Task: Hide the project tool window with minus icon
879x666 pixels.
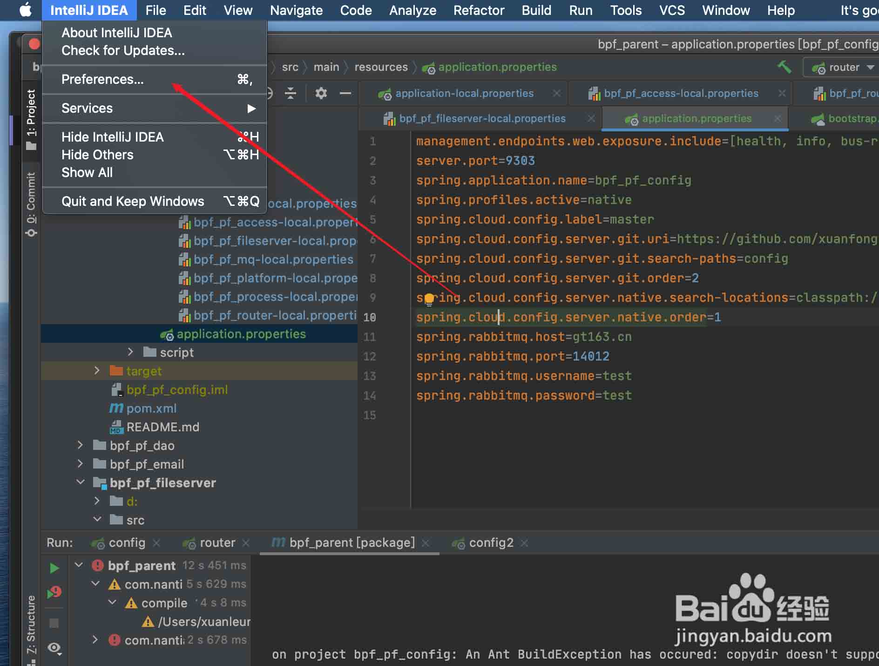Action: (345, 94)
